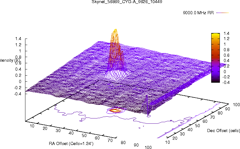Click Dec Offset axis tick 80
Screen dimensions: 240x149
click(220, 113)
